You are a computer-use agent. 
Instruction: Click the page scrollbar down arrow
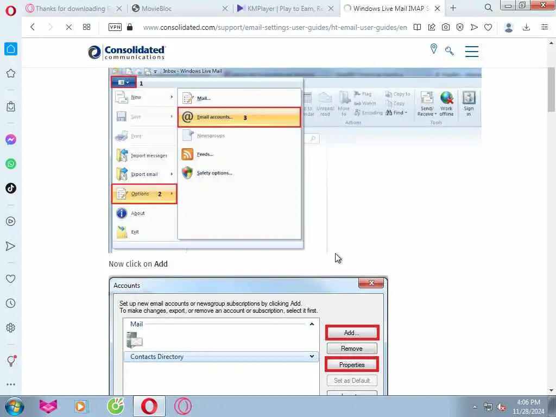552,390
